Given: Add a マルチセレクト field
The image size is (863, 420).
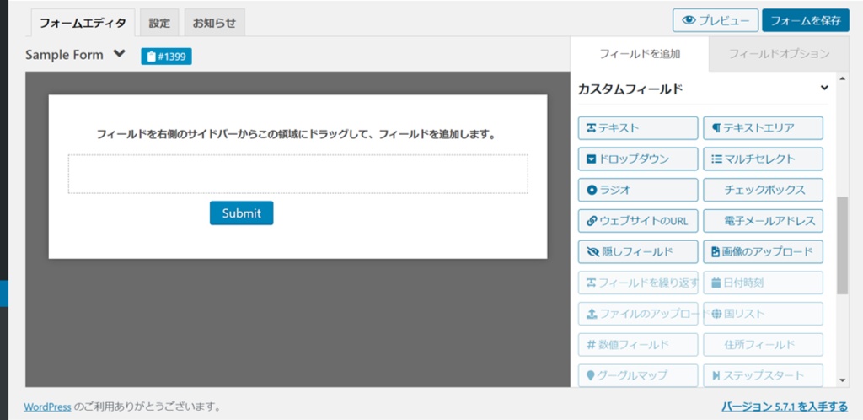Looking at the screenshot, I should [763, 159].
